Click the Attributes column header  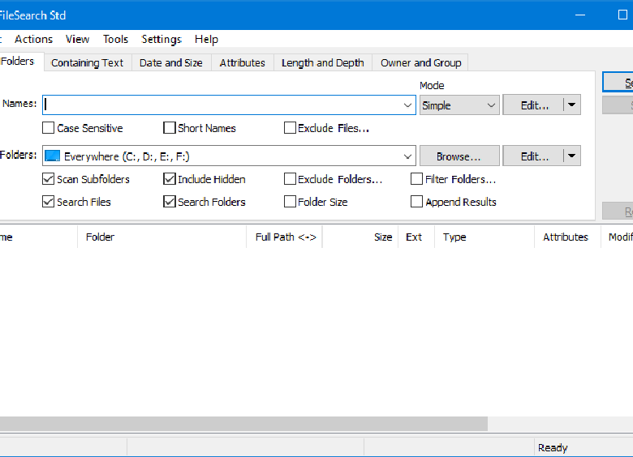coord(567,237)
